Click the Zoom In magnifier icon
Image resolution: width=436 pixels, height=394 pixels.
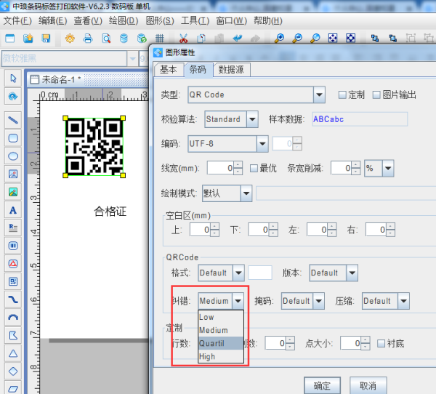pyautogui.click(x=279, y=38)
